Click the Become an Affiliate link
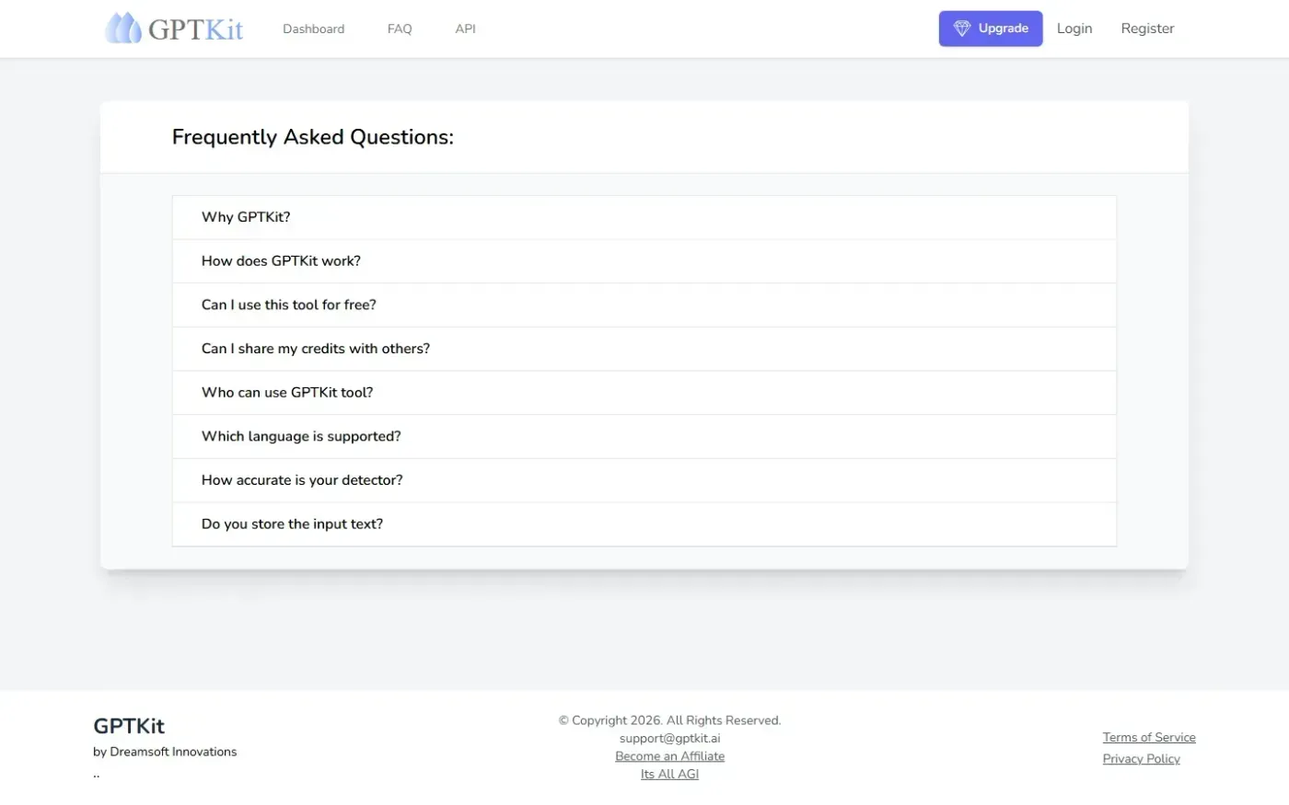Image resolution: width=1289 pixels, height=805 pixels. tap(669, 756)
